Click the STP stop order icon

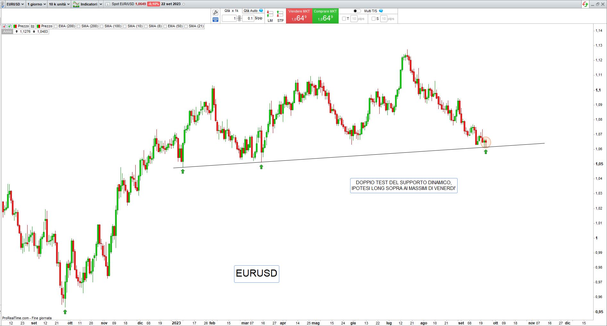[280, 16]
